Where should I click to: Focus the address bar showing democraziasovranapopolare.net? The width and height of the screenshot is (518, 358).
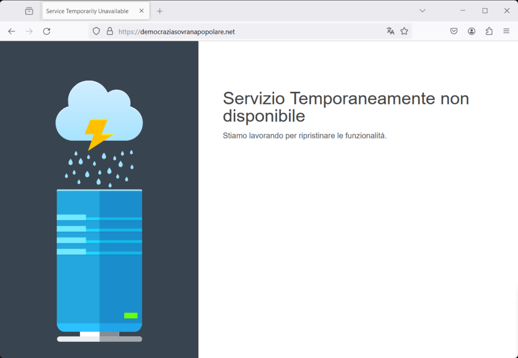click(243, 31)
